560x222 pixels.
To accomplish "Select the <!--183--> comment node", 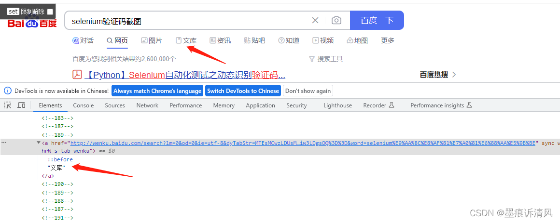I will (x=57, y=118).
